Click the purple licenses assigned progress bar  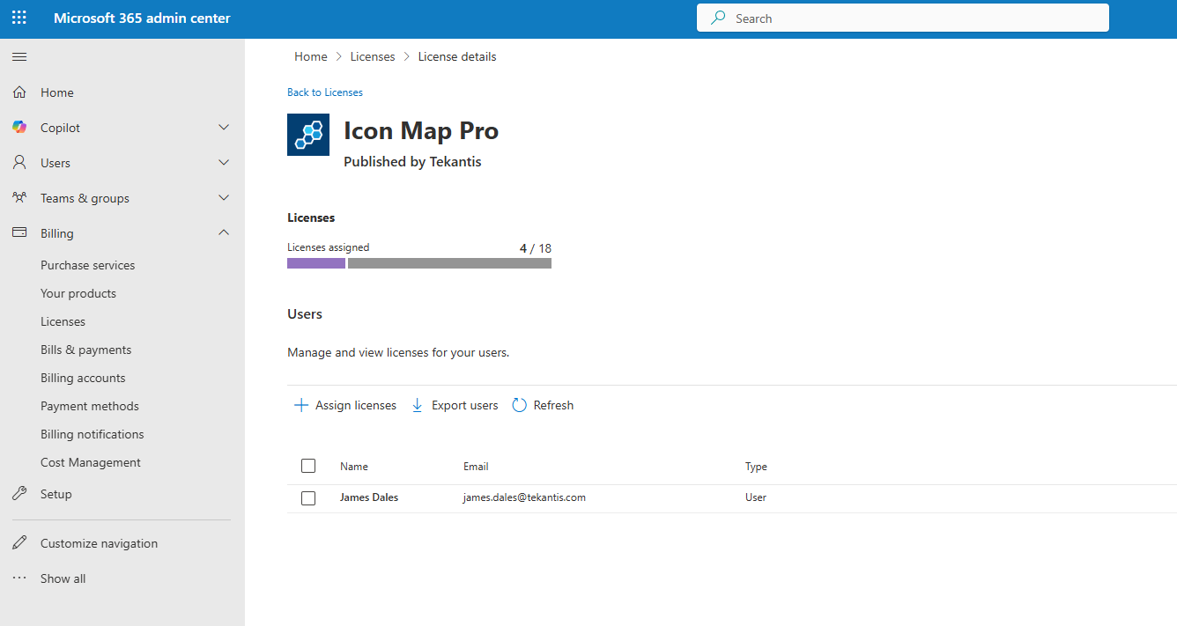pyautogui.click(x=316, y=263)
